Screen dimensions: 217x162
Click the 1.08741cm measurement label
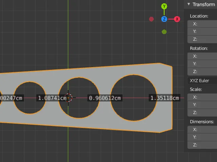click(x=52, y=98)
